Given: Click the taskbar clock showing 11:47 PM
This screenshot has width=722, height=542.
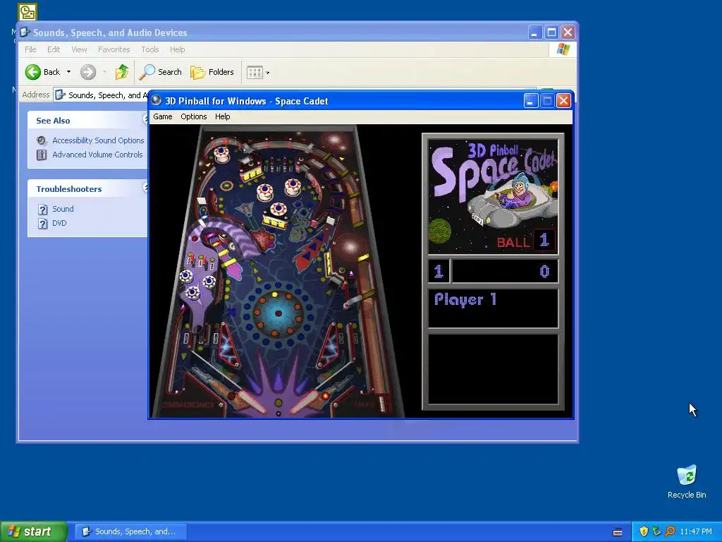Looking at the screenshot, I should click(696, 531).
